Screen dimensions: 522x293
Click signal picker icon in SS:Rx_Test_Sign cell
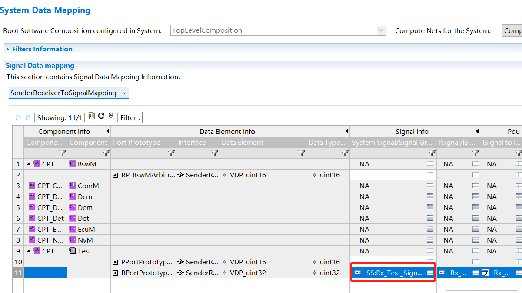pyautogui.click(x=430, y=273)
